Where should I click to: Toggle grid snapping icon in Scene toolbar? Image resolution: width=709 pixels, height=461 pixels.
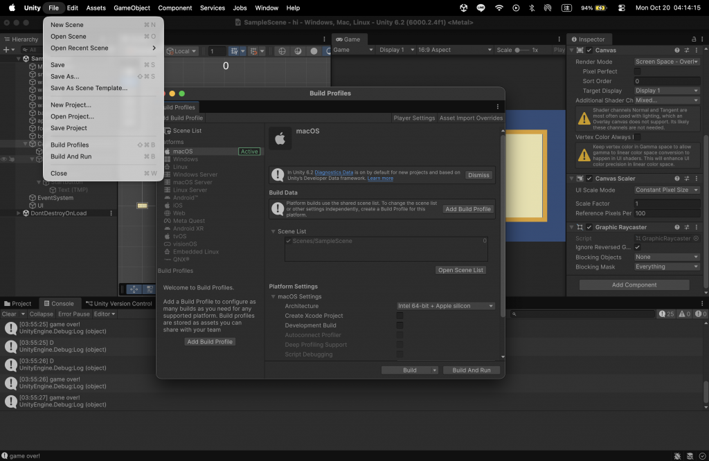234,51
